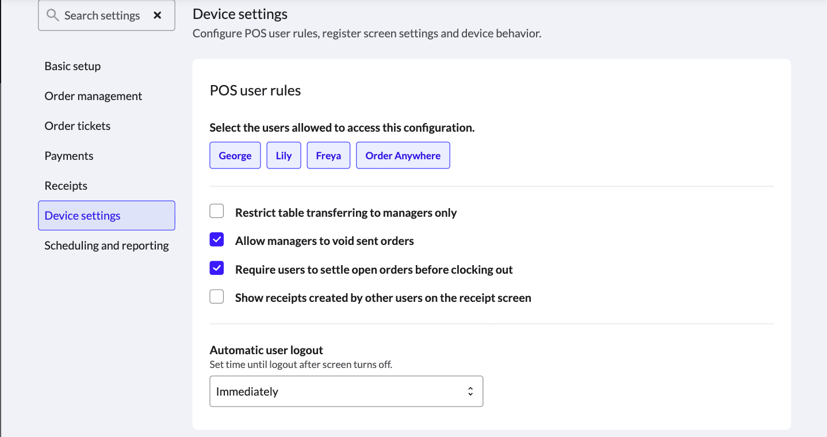This screenshot has height=437, width=827.
Task: Enable Restrict table transferring to managers
Action: [217, 212]
